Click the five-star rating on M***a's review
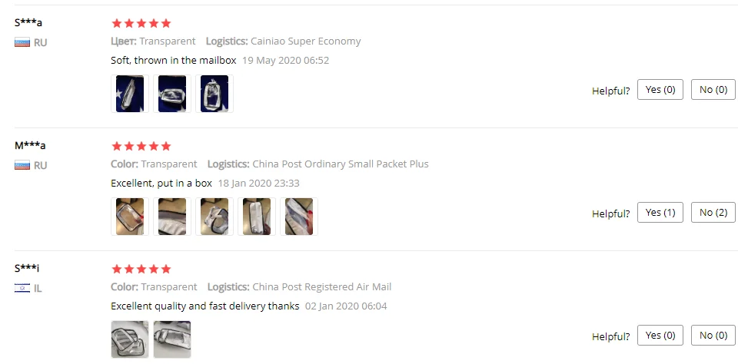Image resolution: width=738 pixels, height=364 pixels. tap(141, 146)
